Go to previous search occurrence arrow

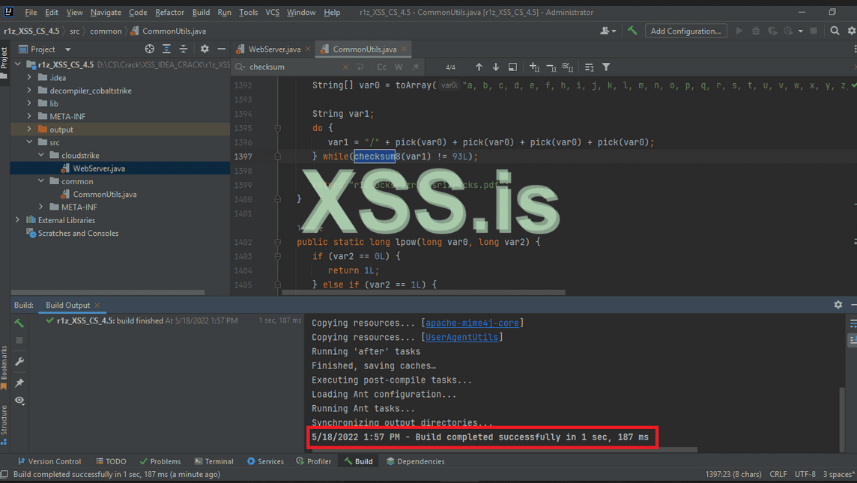pyautogui.click(x=479, y=67)
